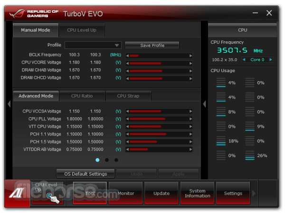Click the Undo button

pyautogui.click(x=136, y=174)
